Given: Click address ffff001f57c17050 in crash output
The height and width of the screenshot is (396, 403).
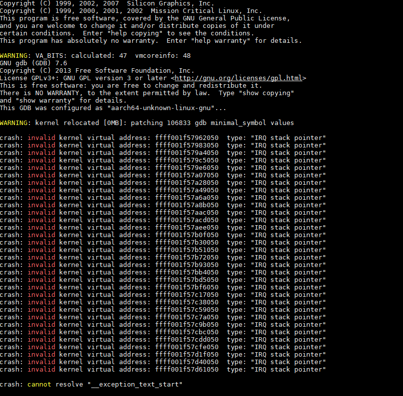Looking at the screenshot, I should click(x=187, y=295).
